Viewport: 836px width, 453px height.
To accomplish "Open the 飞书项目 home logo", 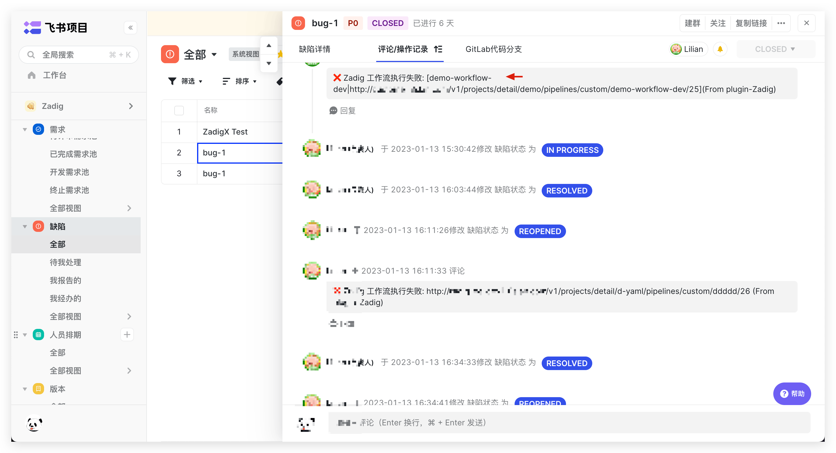I will pyautogui.click(x=33, y=28).
